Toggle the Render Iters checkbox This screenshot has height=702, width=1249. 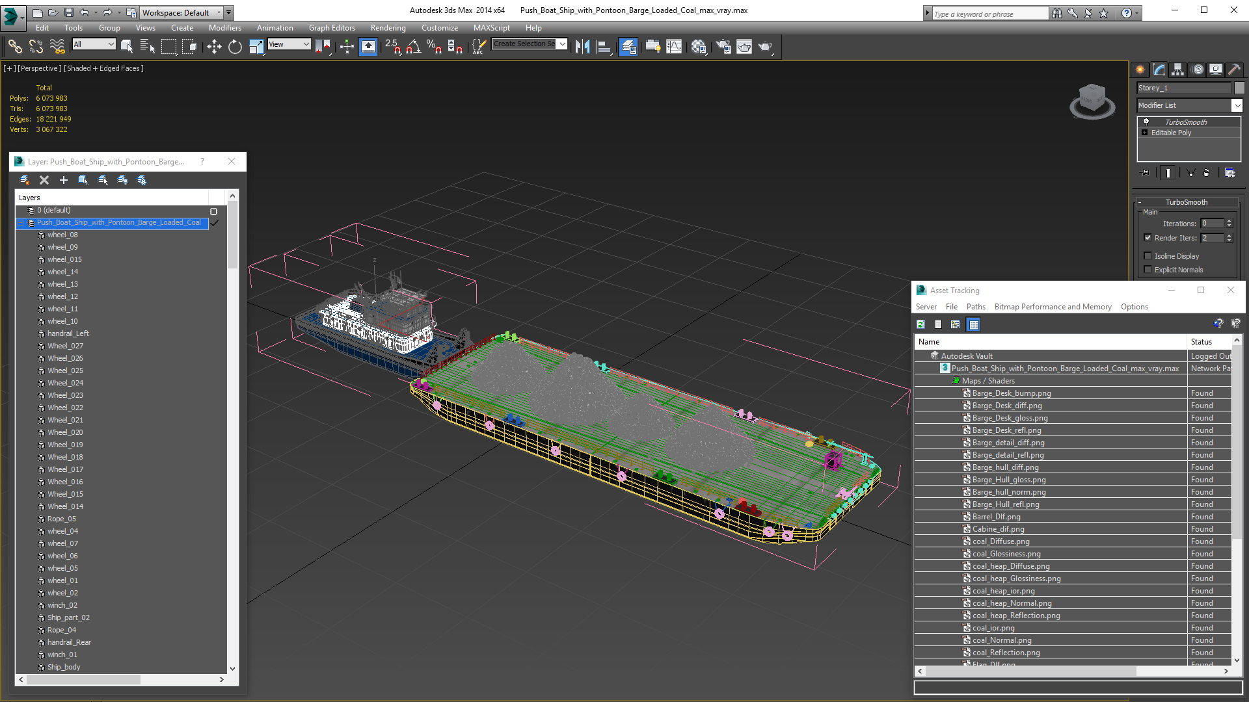(1148, 238)
